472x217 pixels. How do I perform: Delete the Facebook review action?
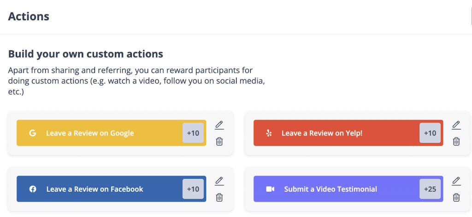click(219, 197)
